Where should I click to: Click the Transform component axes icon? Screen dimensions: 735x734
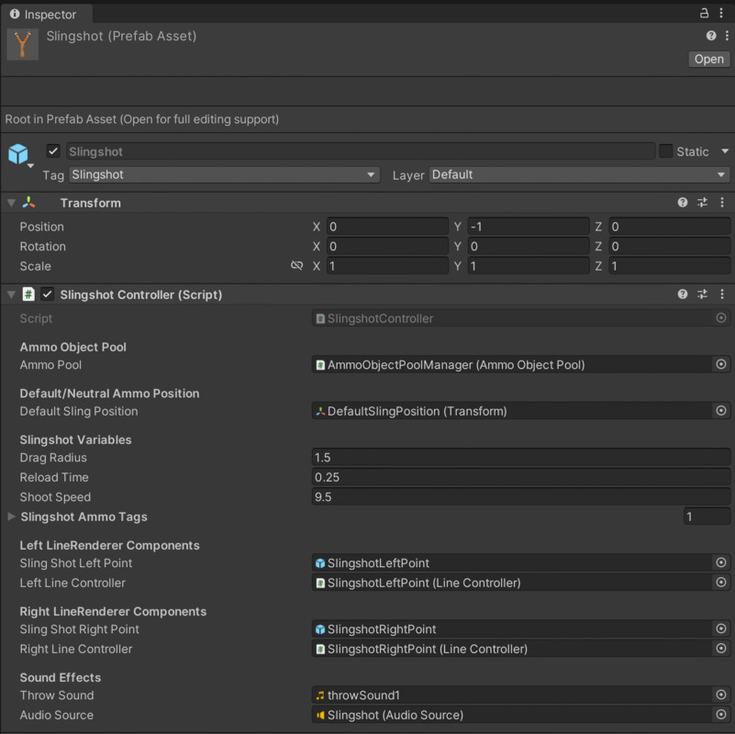pos(29,203)
